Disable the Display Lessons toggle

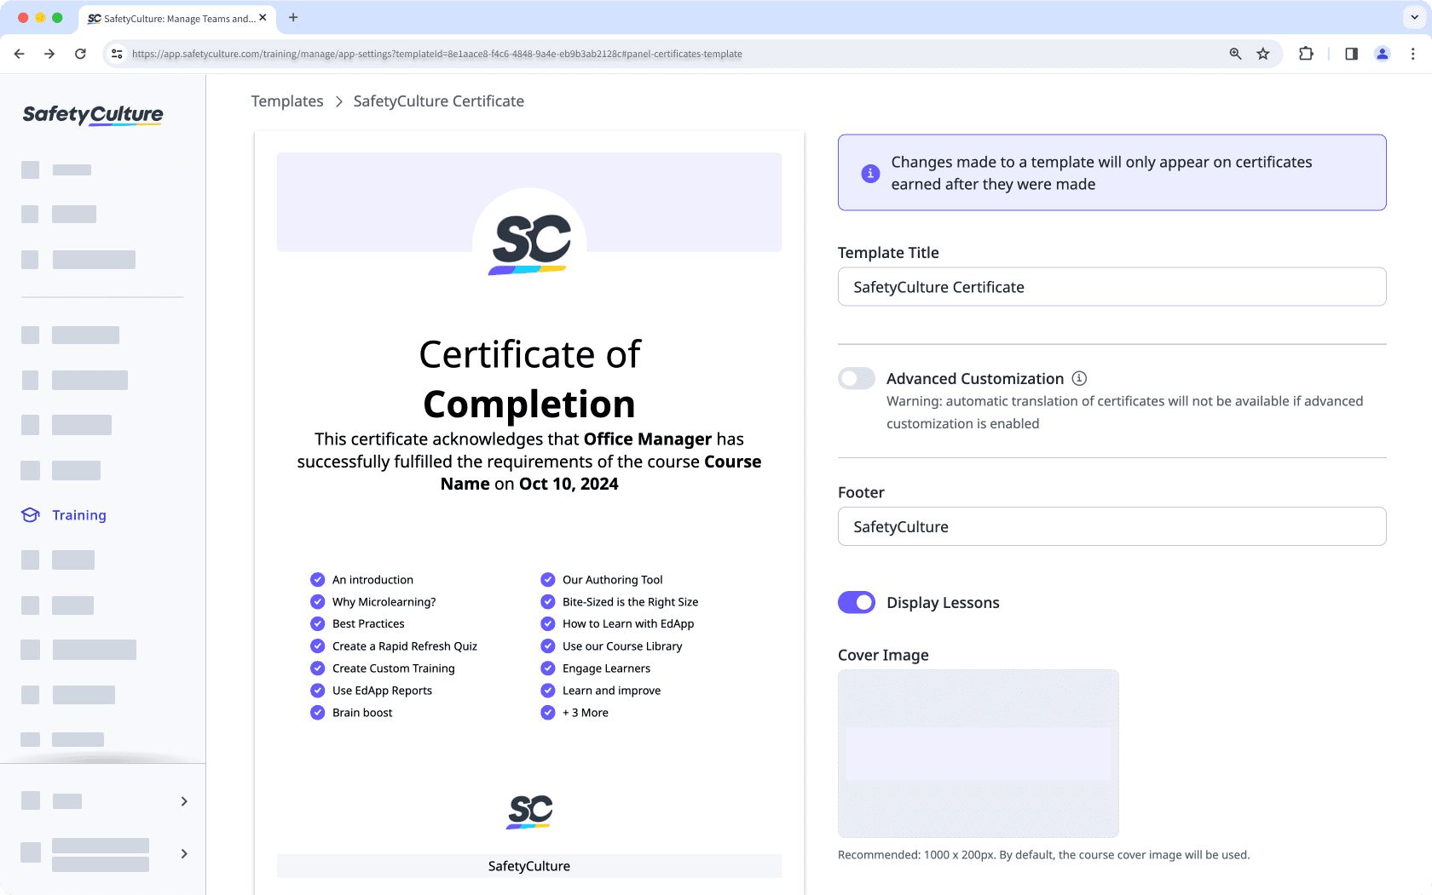click(x=856, y=602)
